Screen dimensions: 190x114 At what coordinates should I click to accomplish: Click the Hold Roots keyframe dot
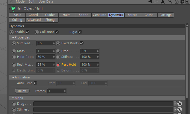click(x=14, y=57)
